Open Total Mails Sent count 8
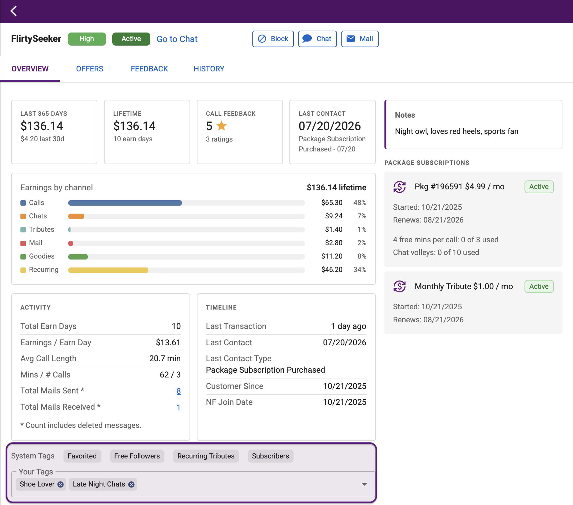This screenshot has height=505, width=573. [179, 391]
